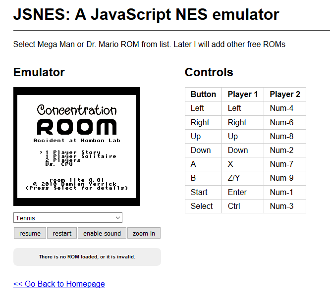Enable sound with the enable sound button
330x299 pixels.
102,233
